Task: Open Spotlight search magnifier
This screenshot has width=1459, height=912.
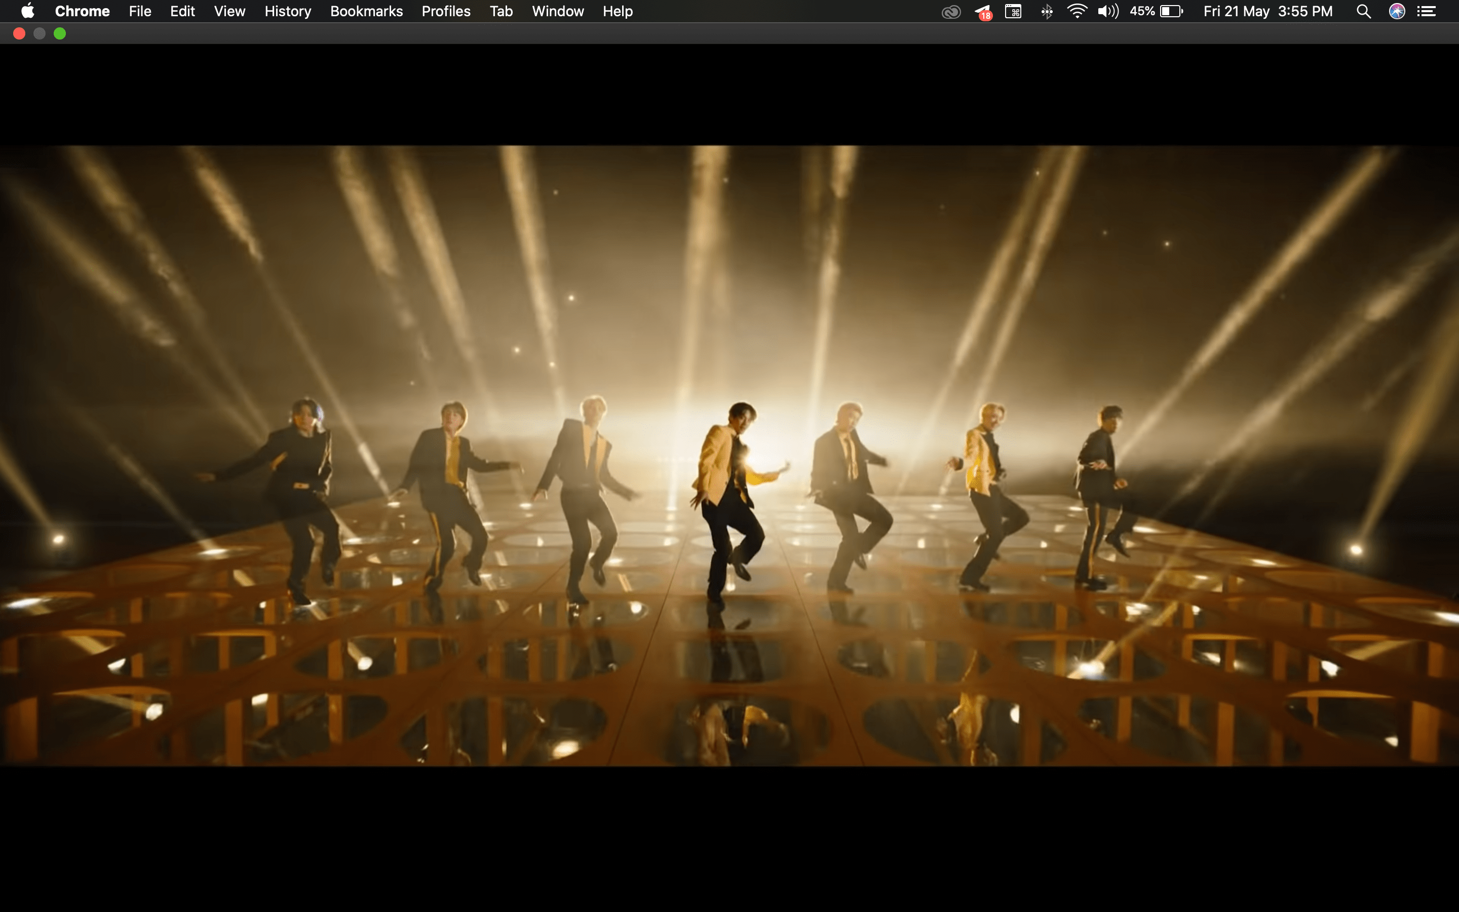Action: pyautogui.click(x=1364, y=12)
